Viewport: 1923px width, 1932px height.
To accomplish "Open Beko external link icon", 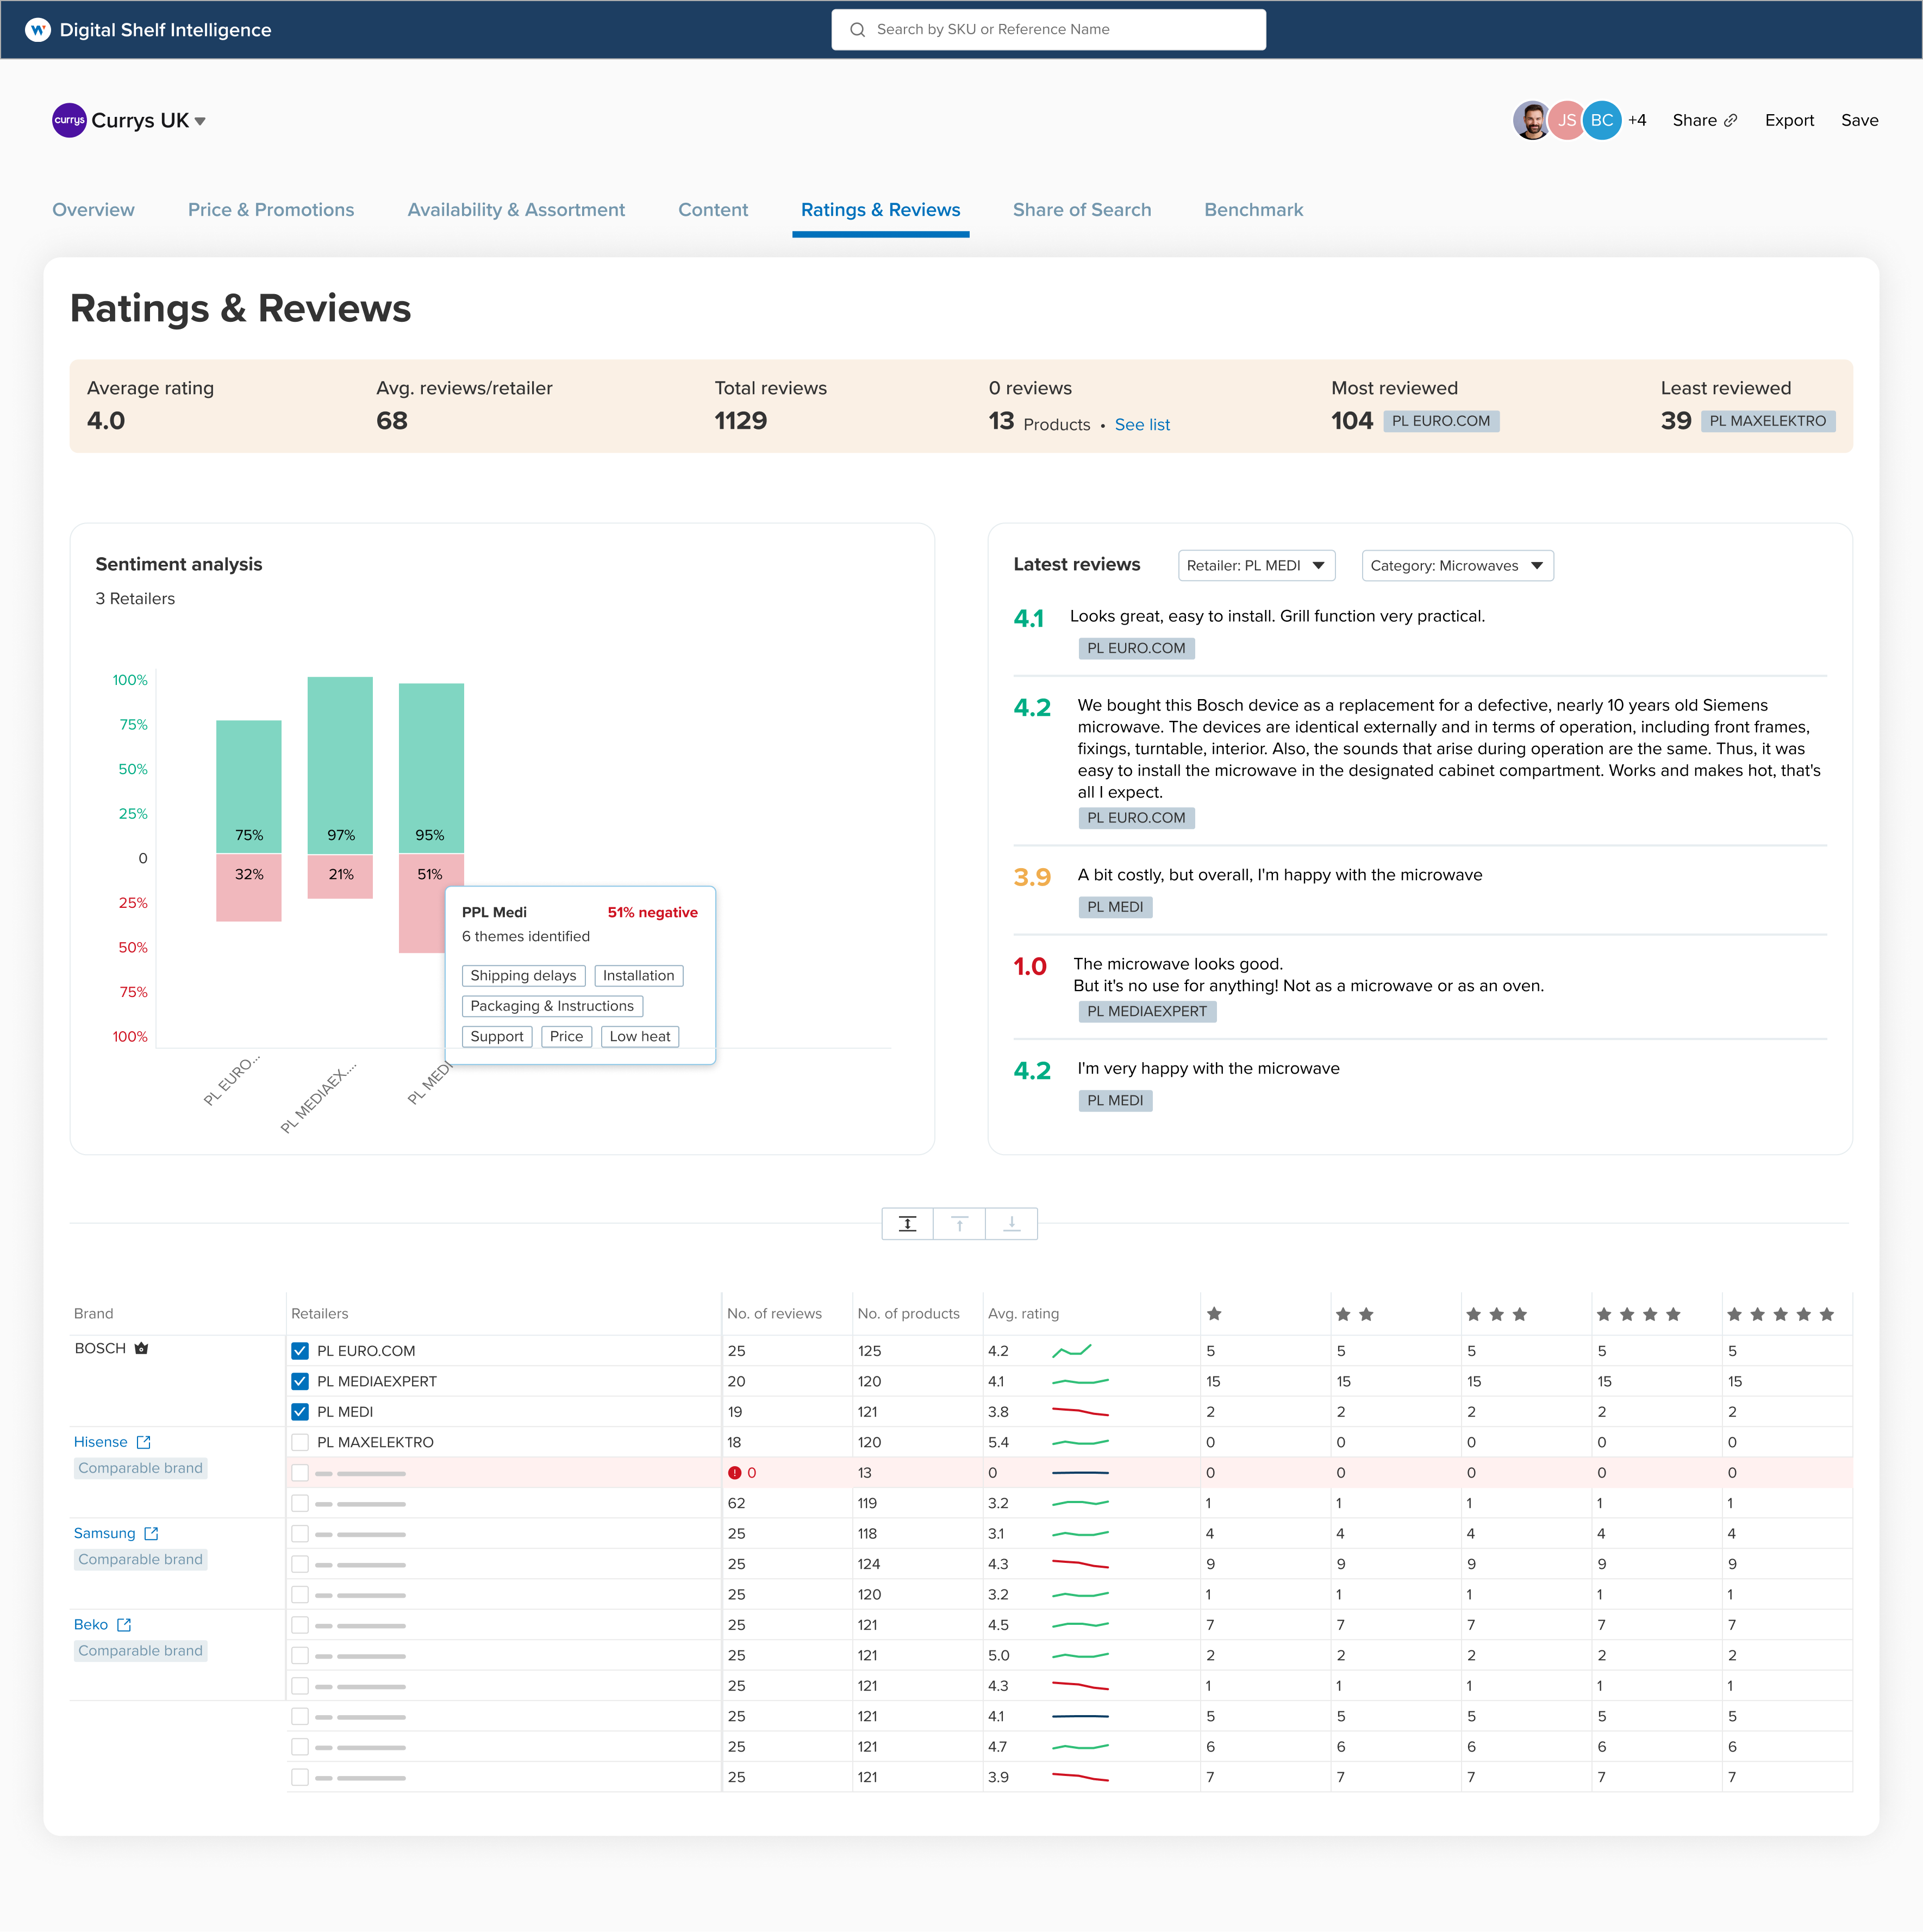I will pos(124,1625).
